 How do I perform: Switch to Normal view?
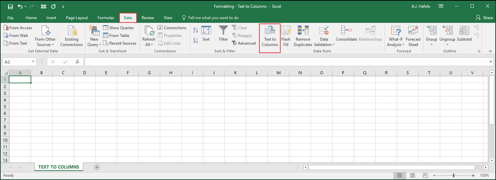(x=399, y=176)
